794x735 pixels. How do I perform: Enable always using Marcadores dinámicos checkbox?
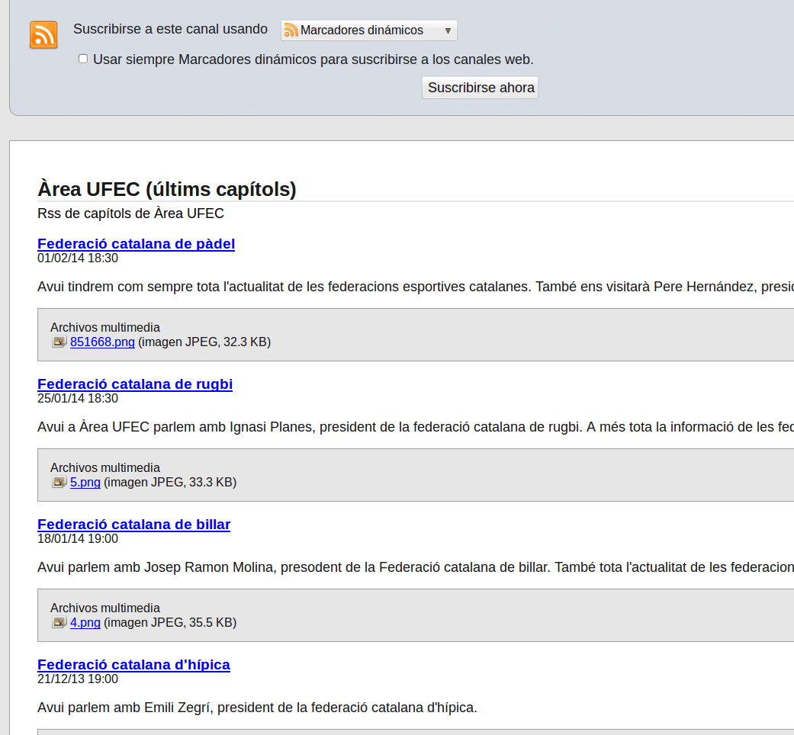[x=83, y=59]
